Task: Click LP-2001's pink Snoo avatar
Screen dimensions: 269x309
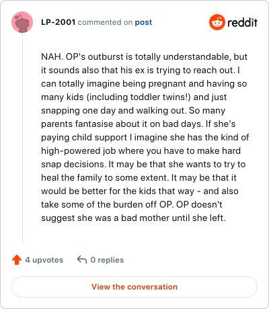Action: coord(22,22)
